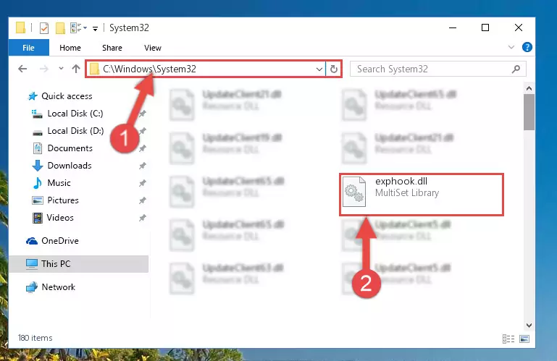Go up one folder level

[75, 69]
